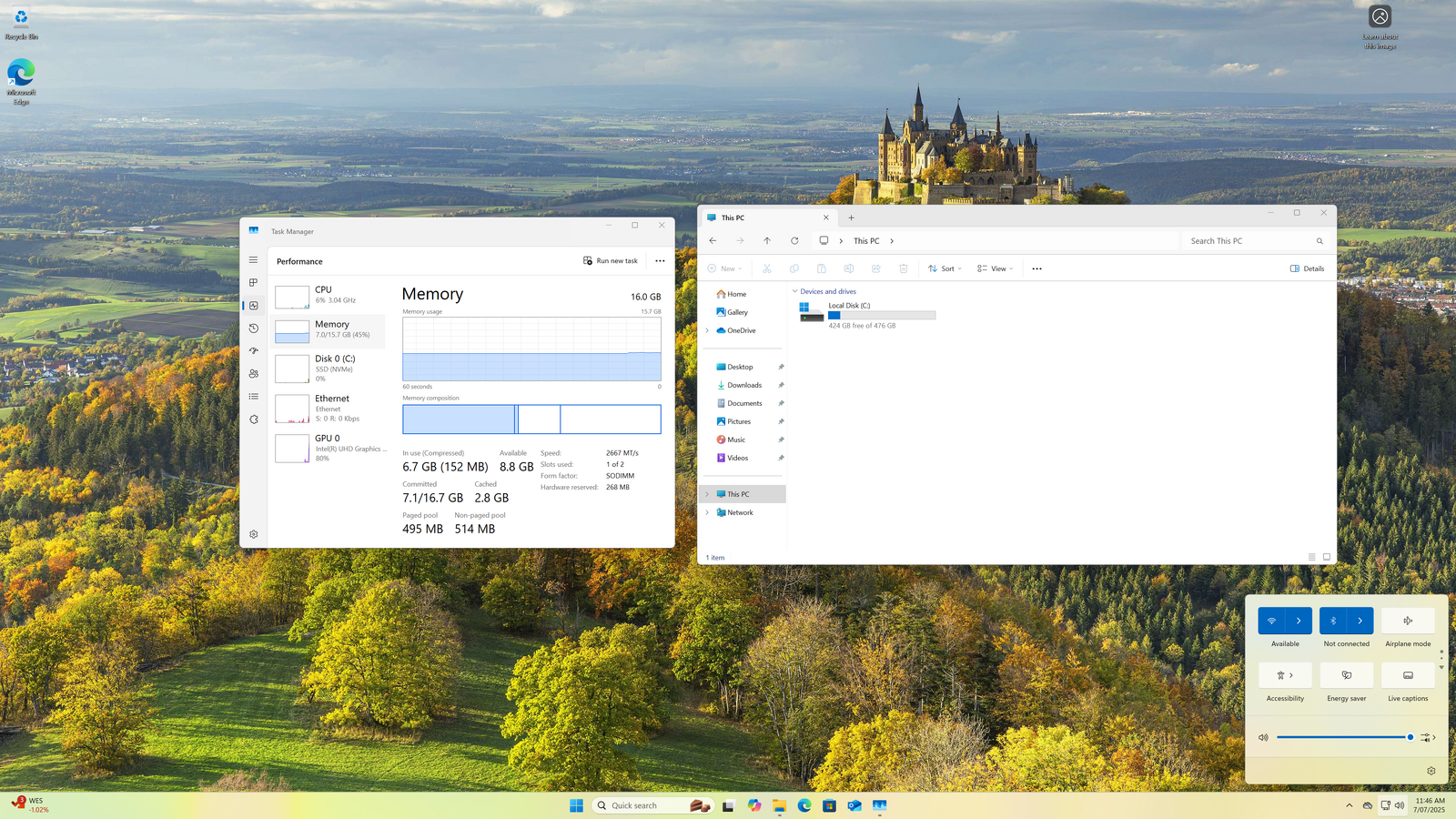Image resolution: width=1456 pixels, height=819 pixels.
Task: Open Startup apps page in Task Manager
Action: click(x=254, y=351)
